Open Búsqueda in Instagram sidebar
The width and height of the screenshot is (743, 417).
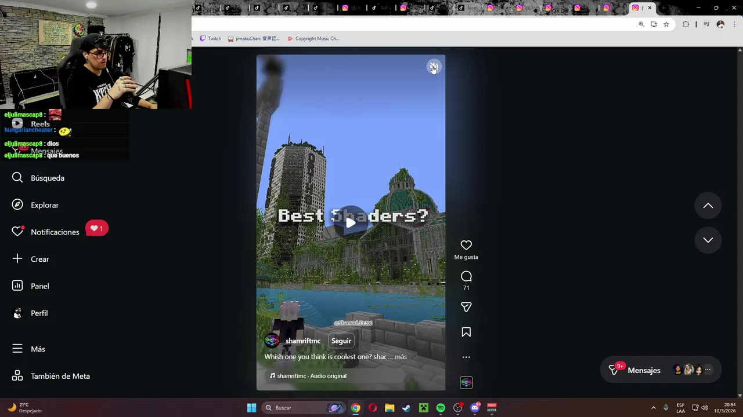(38, 178)
